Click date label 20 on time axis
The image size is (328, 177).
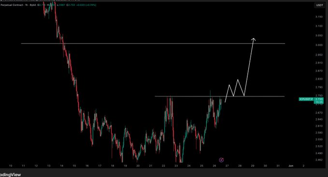(x=138, y=166)
